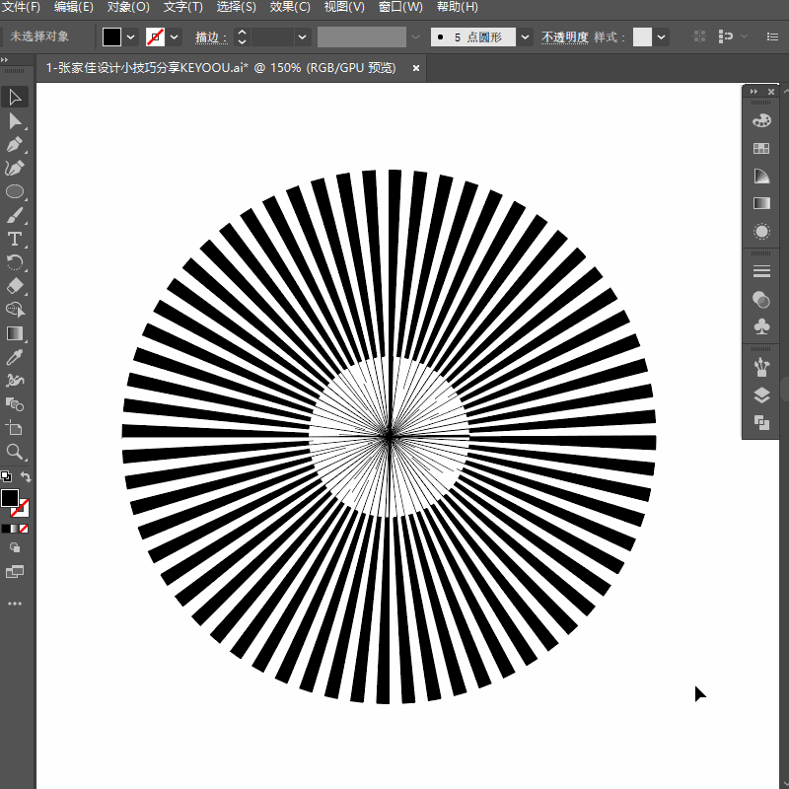Open the 视图(V) menu

pyautogui.click(x=344, y=7)
